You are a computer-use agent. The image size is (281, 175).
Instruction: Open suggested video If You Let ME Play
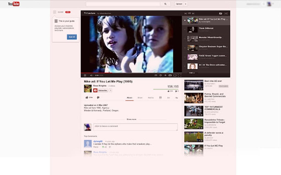(x=214, y=146)
